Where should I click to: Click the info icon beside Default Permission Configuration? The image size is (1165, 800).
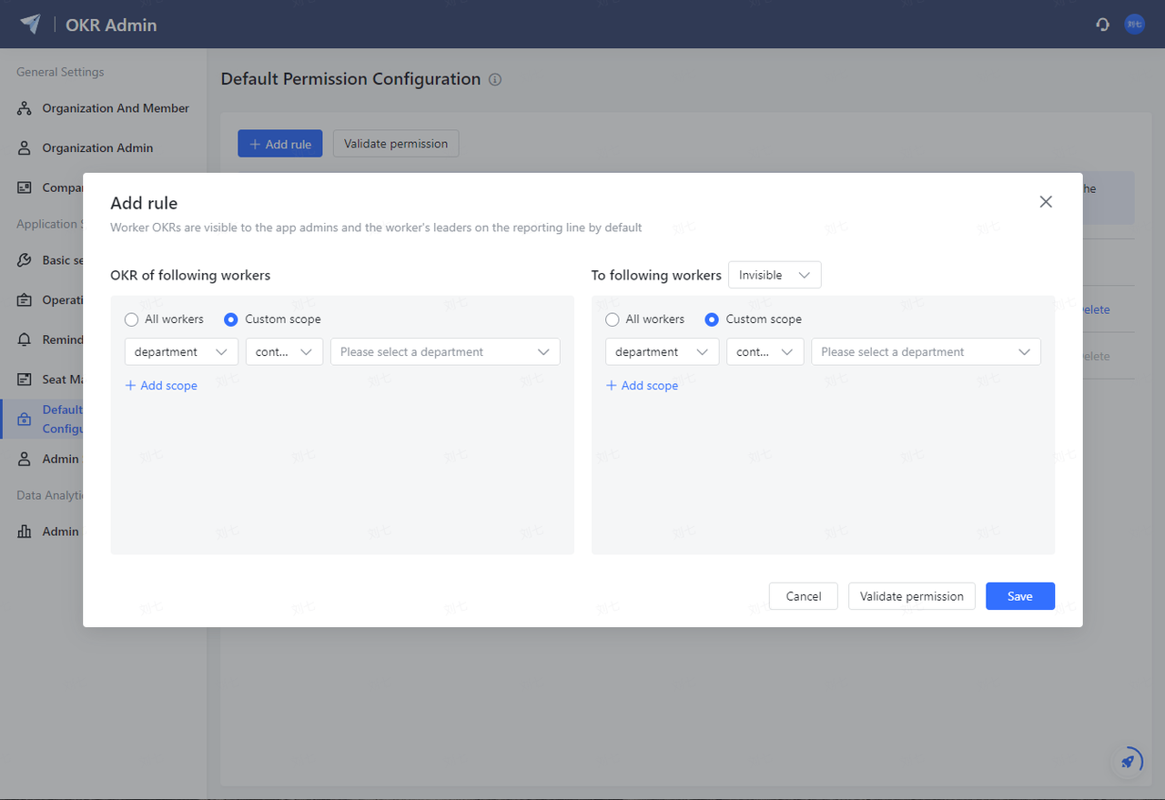[494, 79]
